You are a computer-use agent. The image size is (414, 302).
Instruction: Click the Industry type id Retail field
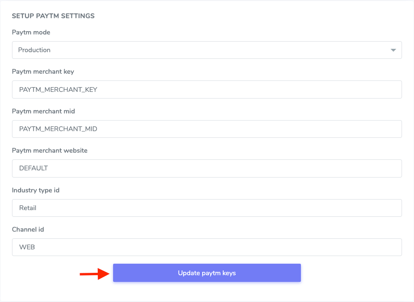pyautogui.click(x=207, y=208)
